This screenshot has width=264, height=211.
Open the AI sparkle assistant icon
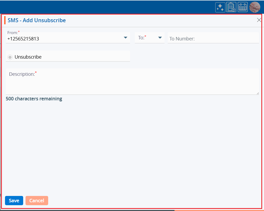tap(220, 7)
